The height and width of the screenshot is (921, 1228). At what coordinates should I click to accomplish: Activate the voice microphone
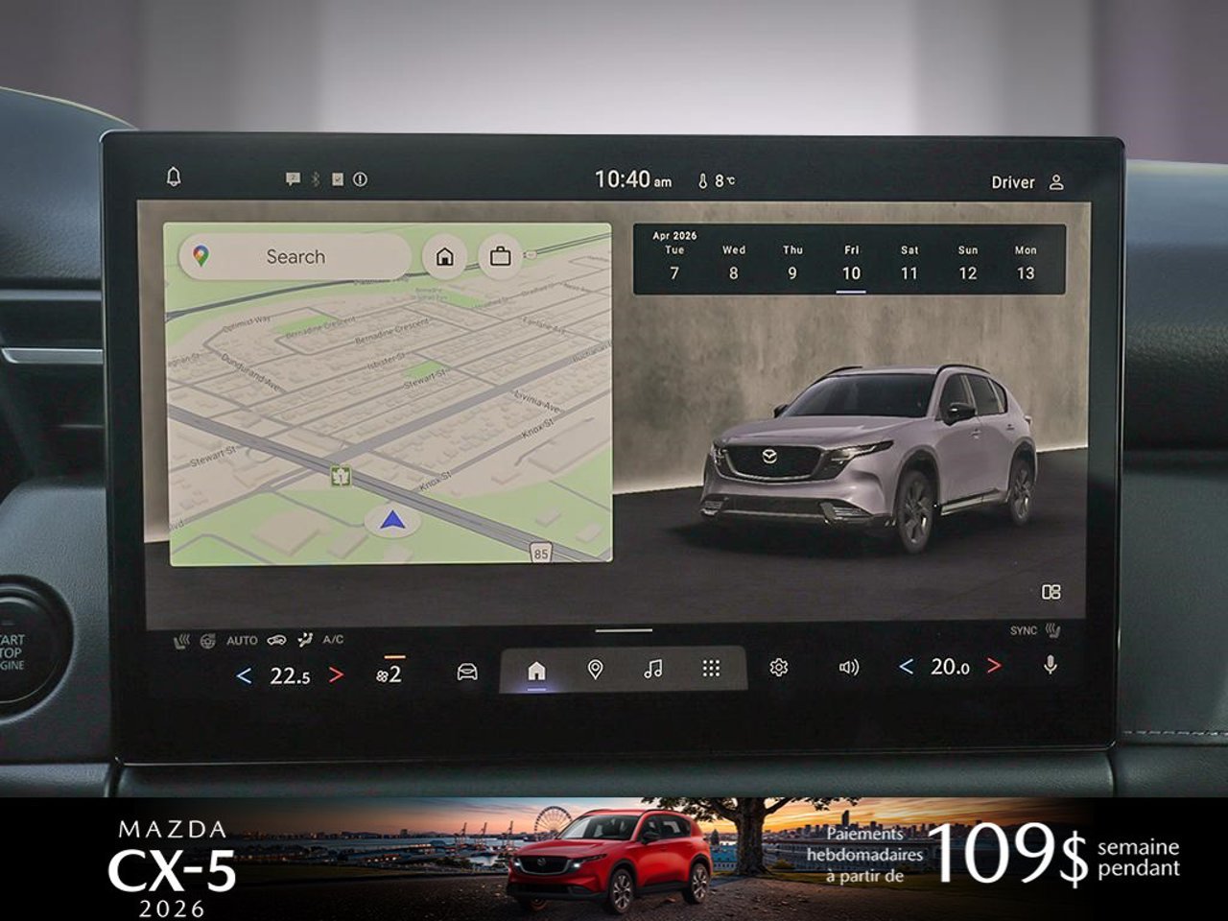pos(1051,665)
